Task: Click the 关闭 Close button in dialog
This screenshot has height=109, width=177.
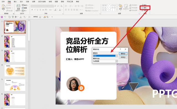Action: point(123,57)
